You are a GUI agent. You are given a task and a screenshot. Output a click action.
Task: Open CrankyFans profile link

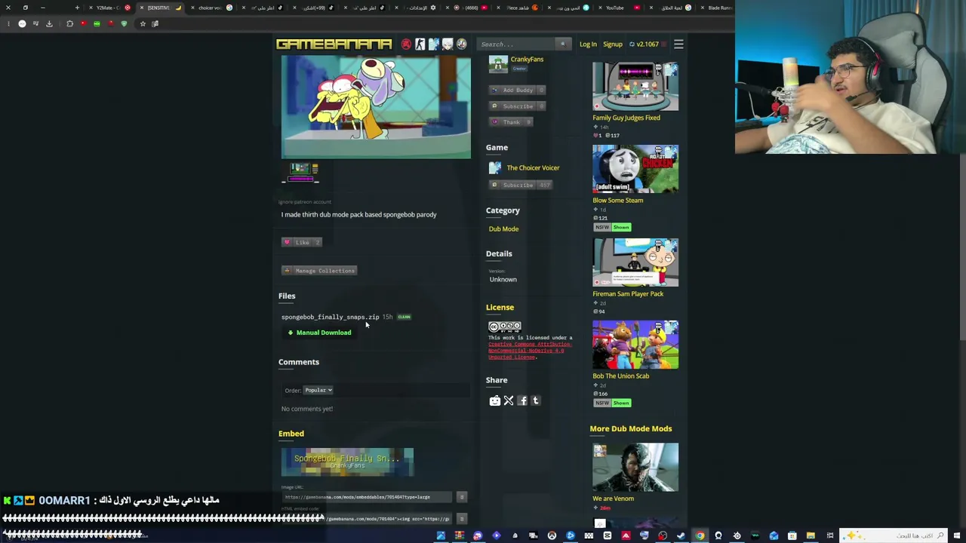point(527,60)
